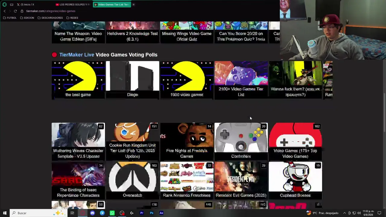Viewport: 386px width, 217px height.
Task: Open the Controllers tier list template
Action: pos(241,141)
